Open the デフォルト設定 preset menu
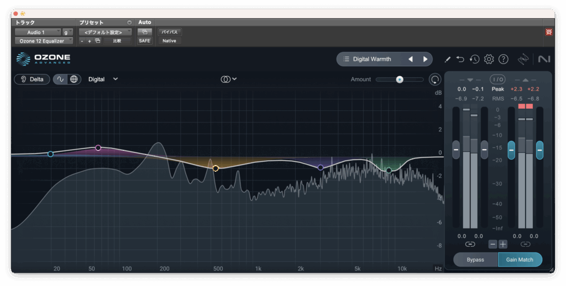Image resolution: width=566 pixels, height=286 pixels. pos(105,32)
